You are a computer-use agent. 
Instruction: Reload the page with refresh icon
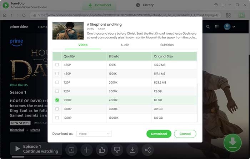24,15
